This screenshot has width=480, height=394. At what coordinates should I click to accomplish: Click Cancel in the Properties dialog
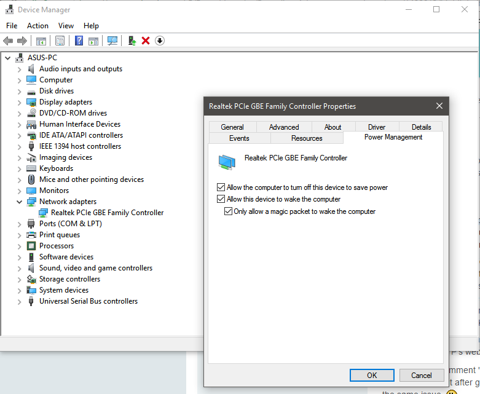[422, 376]
